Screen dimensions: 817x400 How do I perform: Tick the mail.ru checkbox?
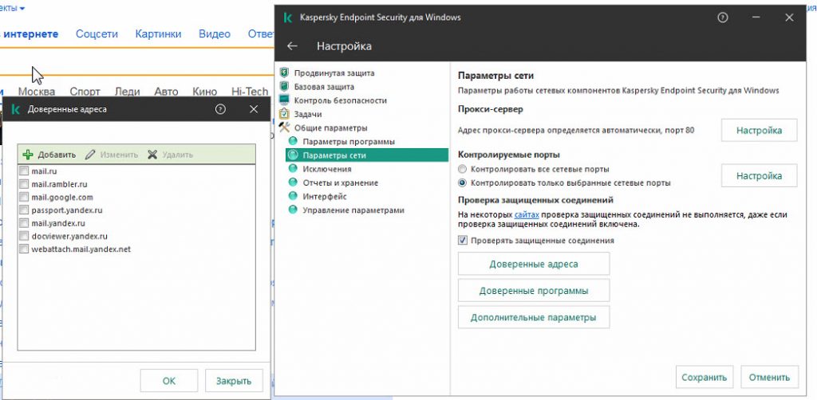click(x=24, y=171)
